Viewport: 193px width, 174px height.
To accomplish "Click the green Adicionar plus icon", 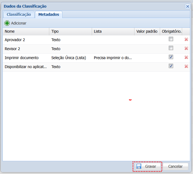I will pos(7,23).
